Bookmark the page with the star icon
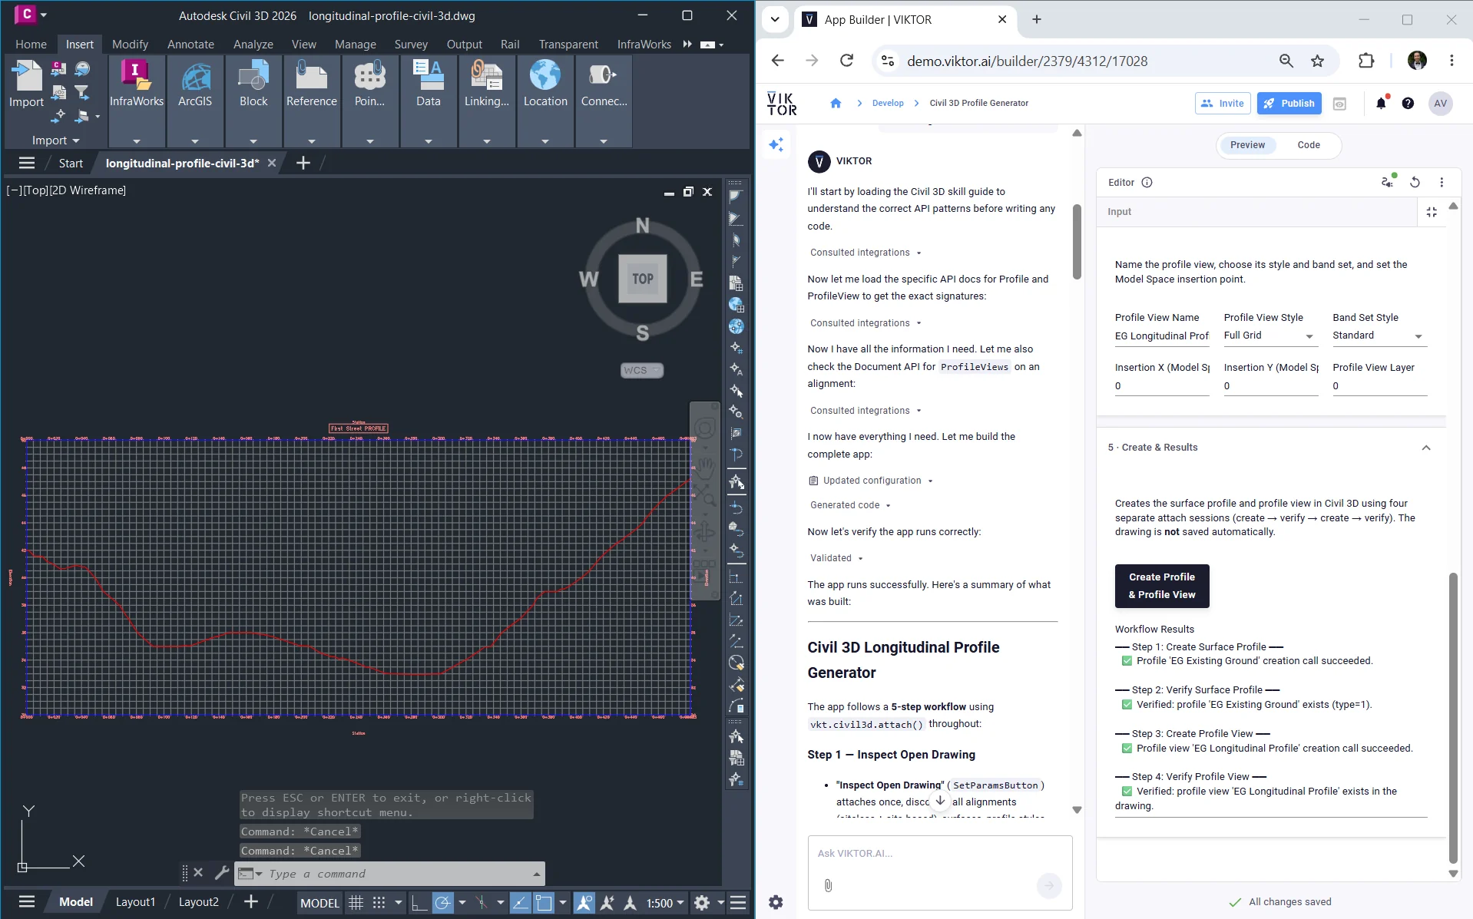1473x919 pixels. coord(1317,61)
